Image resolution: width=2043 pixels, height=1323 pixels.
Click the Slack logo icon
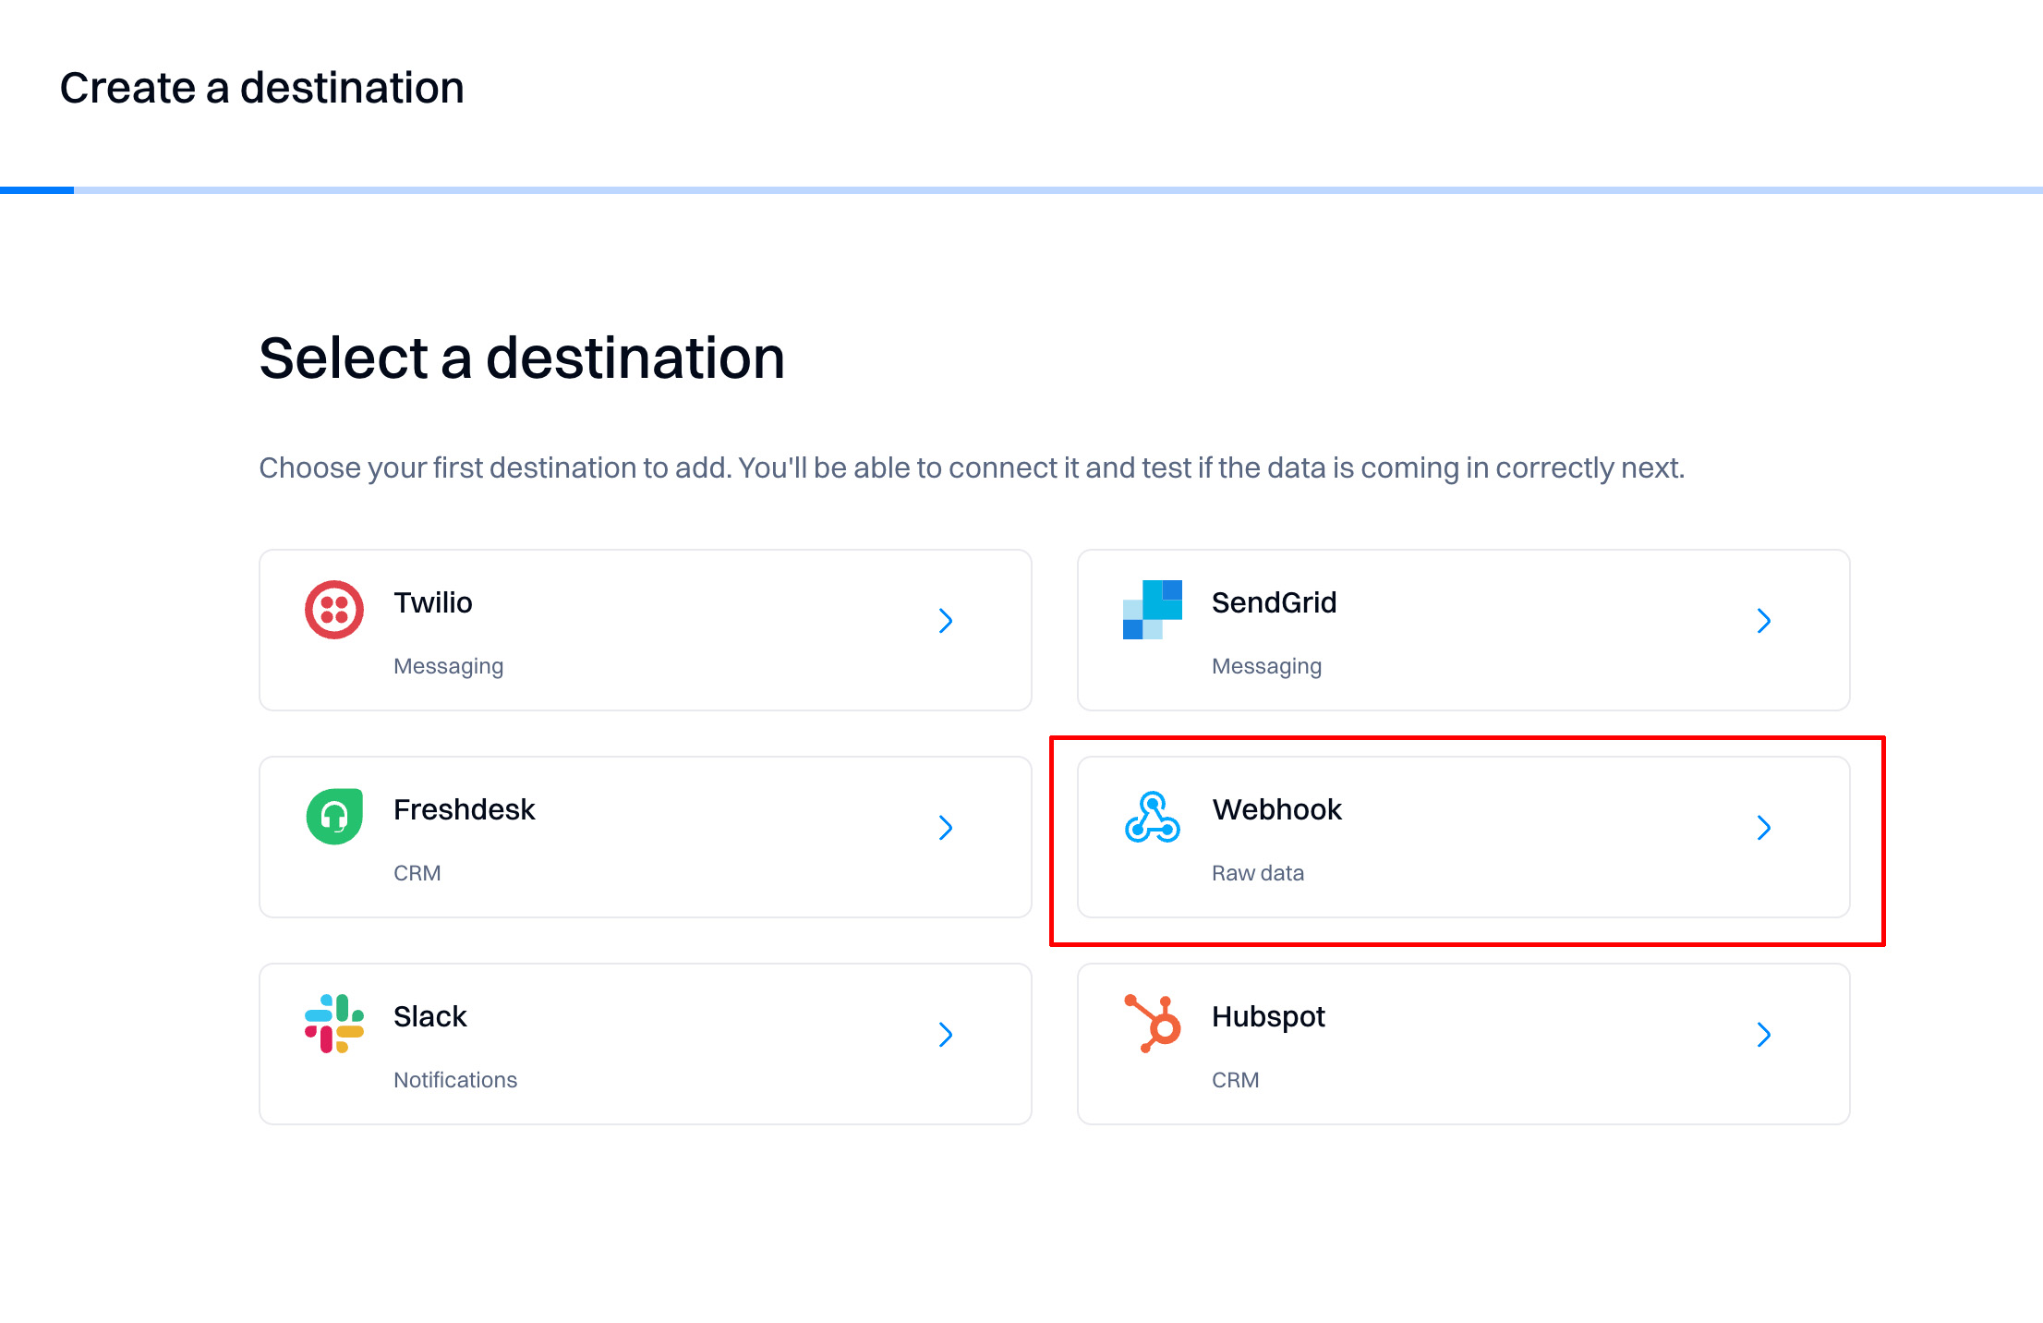click(333, 1024)
